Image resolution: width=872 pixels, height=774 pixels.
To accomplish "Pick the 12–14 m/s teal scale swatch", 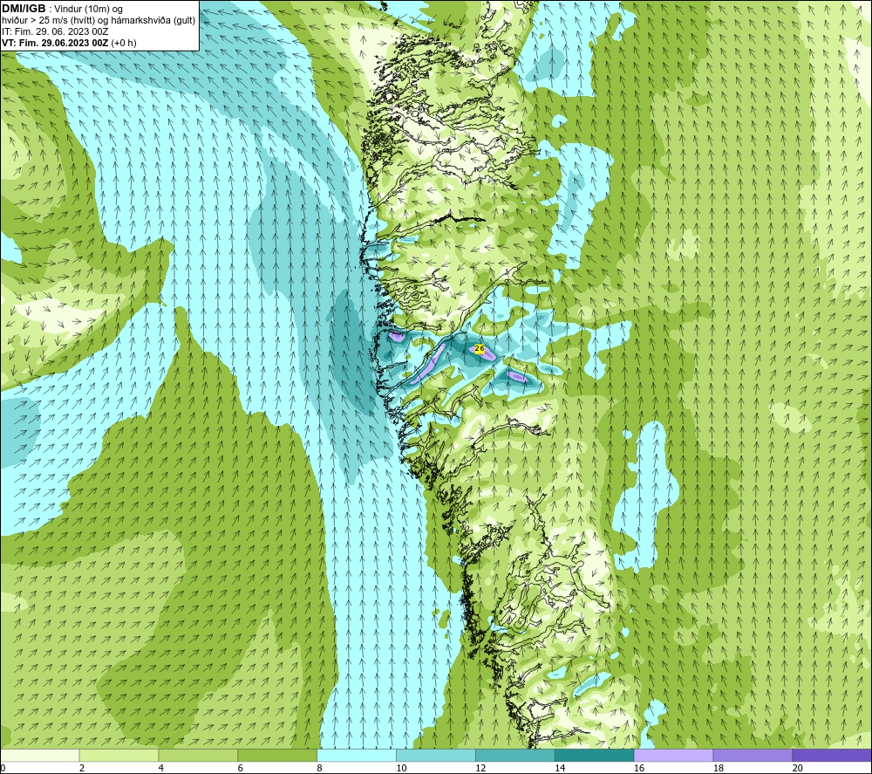I will tap(515, 755).
